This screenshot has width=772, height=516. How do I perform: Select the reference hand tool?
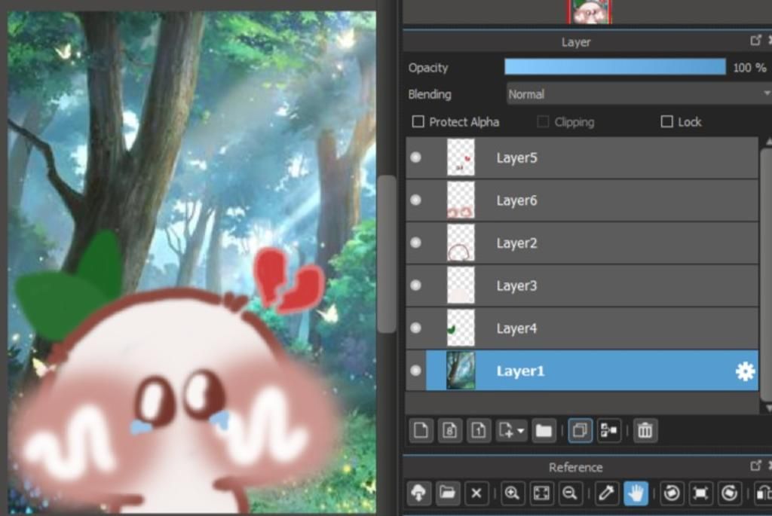tap(636, 493)
